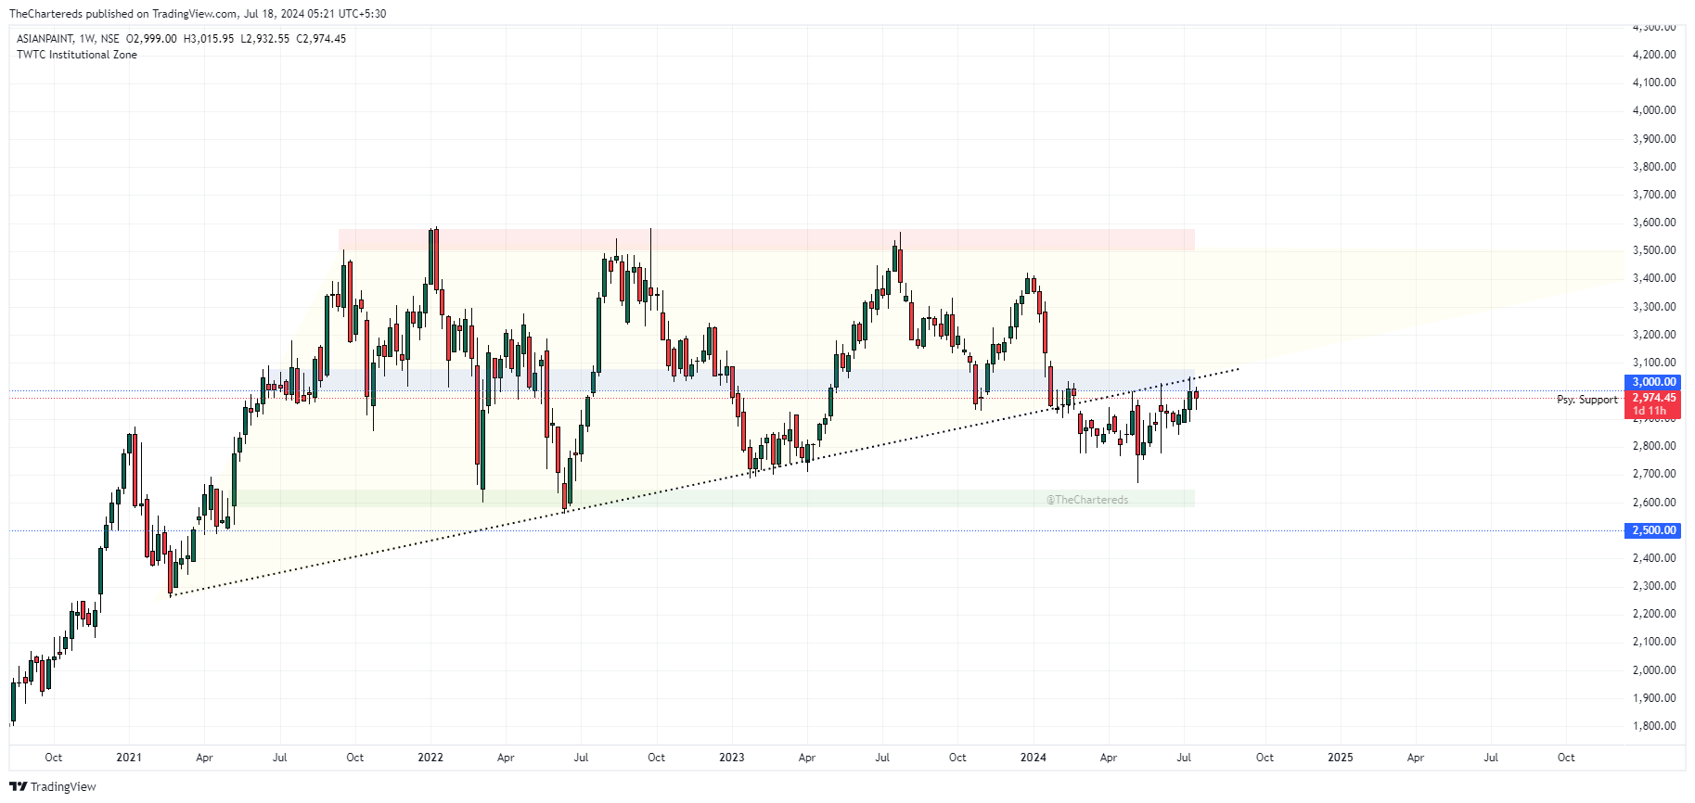This screenshot has height=803, width=1695.
Task: Click the L2,932.55 low value
Action: click(264, 39)
